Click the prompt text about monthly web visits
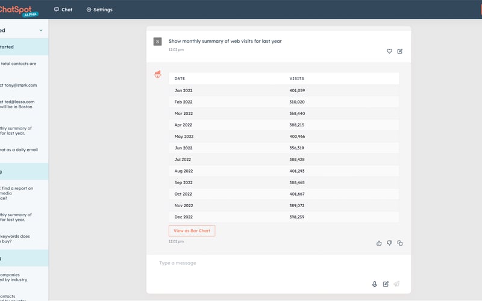482x301 pixels. click(225, 41)
